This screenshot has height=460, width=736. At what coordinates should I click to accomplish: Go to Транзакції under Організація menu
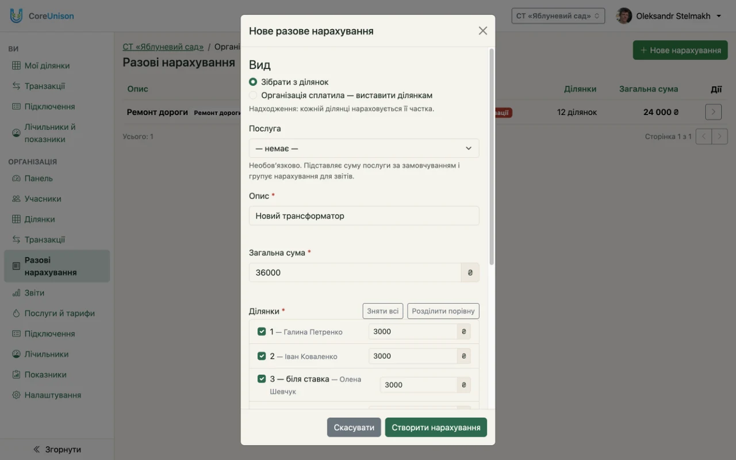coord(45,240)
